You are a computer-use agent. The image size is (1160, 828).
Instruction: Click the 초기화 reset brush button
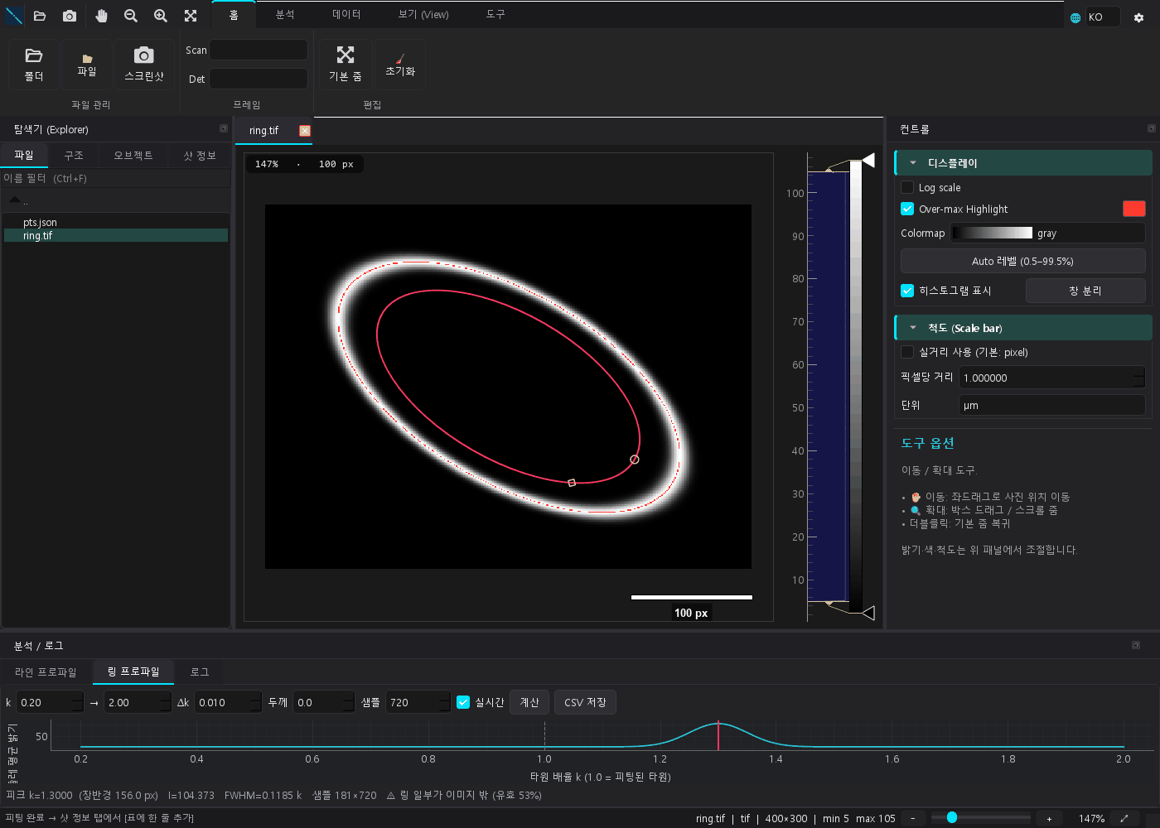tap(400, 65)
